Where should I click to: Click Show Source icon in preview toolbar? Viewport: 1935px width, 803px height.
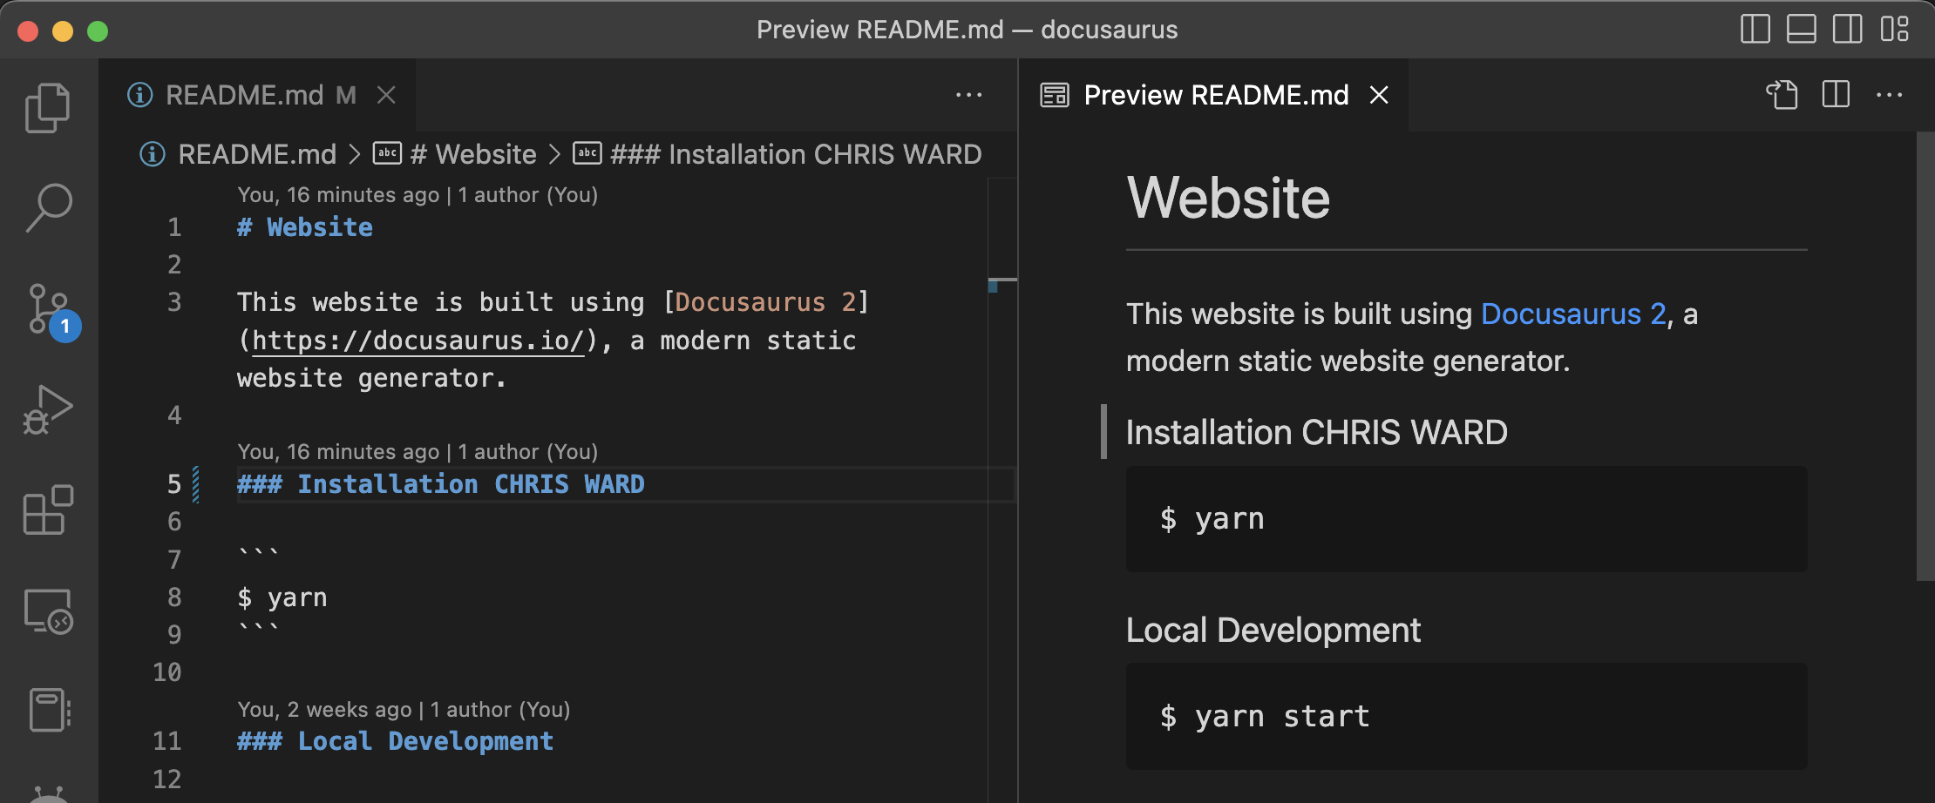[x=1782, y=95]
